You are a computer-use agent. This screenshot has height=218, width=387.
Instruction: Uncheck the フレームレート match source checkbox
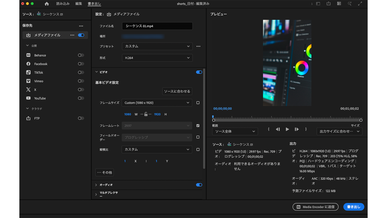(x=198, y=126)
